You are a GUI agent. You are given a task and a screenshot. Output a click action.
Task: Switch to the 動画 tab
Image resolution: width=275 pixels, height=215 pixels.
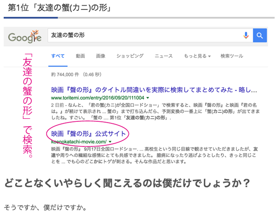(x=80, y=56)
